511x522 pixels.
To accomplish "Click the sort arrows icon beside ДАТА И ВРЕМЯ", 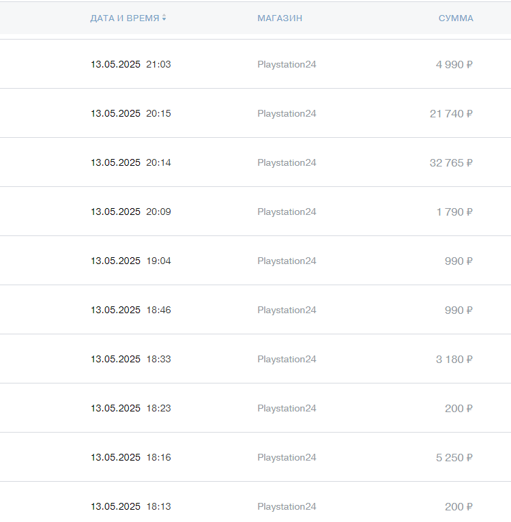I will 164,18.
